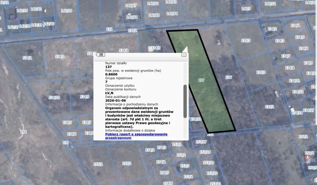Screen dimensions: 317x185
Task: Click parcel label 153/3 on the map
Action: 184,166
